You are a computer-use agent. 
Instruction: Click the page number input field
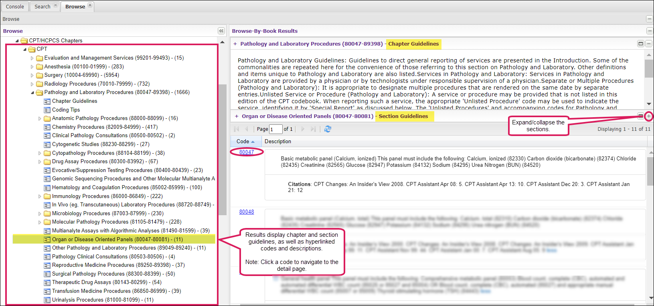[x=275, y=129]
